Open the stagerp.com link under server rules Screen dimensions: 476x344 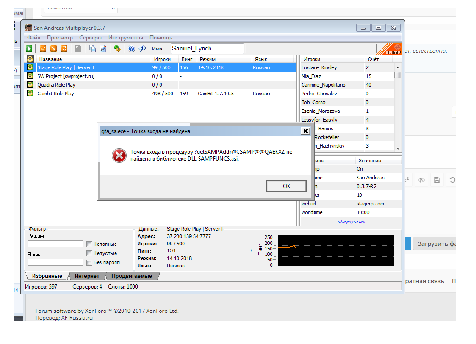351,222
